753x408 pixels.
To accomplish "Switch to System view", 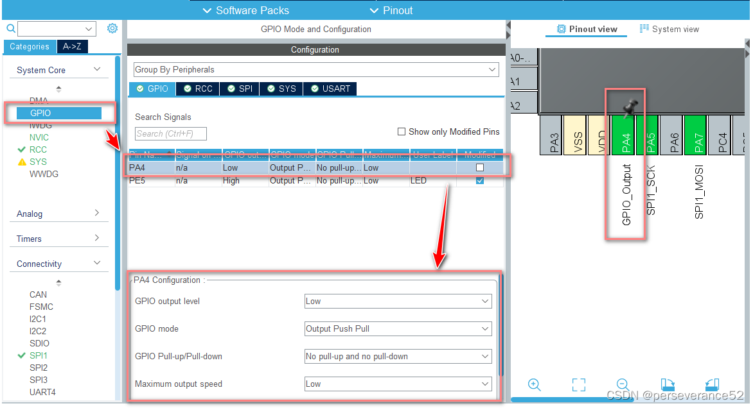I will tap(669, 30).
